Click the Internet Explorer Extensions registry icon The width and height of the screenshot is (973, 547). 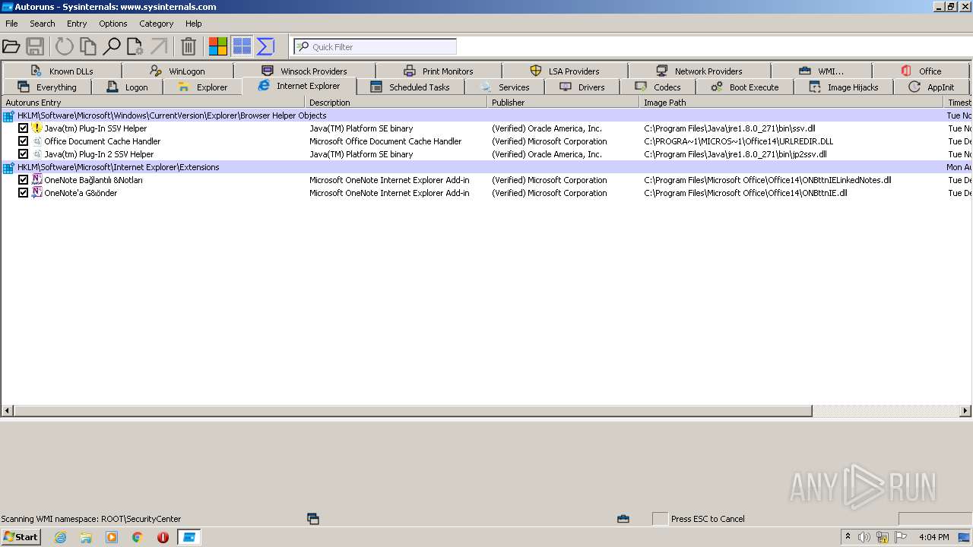(8, 168)
